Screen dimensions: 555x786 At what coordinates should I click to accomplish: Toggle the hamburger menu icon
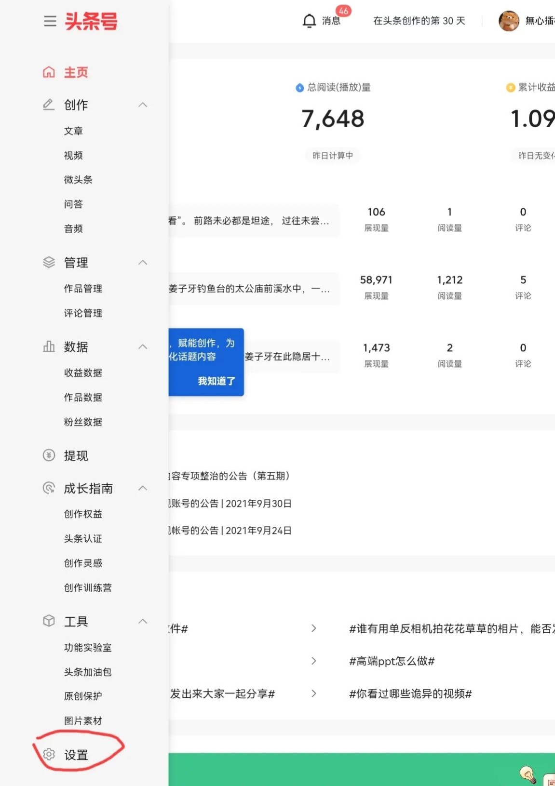click(50, 21)
